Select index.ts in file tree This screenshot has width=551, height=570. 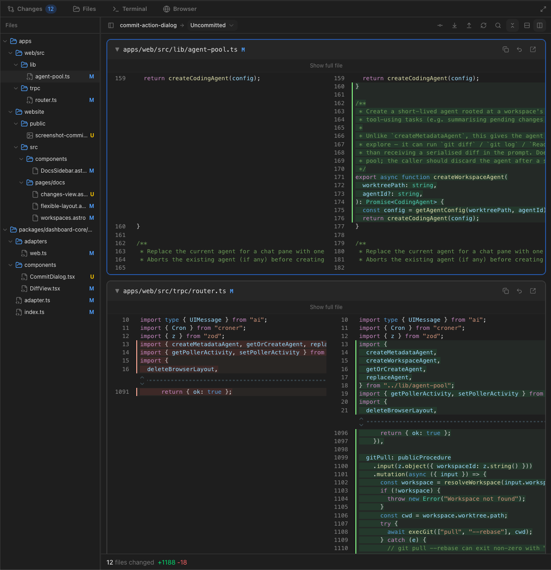click(x=50, y=312)
